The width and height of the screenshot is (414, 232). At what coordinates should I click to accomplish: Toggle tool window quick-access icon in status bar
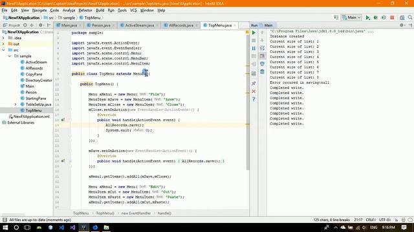pyautogui.click(x=5, y=220)
